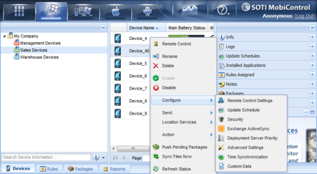This screenshot has width=317, height=174.
Task: Open the Reports tab
Action: pos(114,169)
